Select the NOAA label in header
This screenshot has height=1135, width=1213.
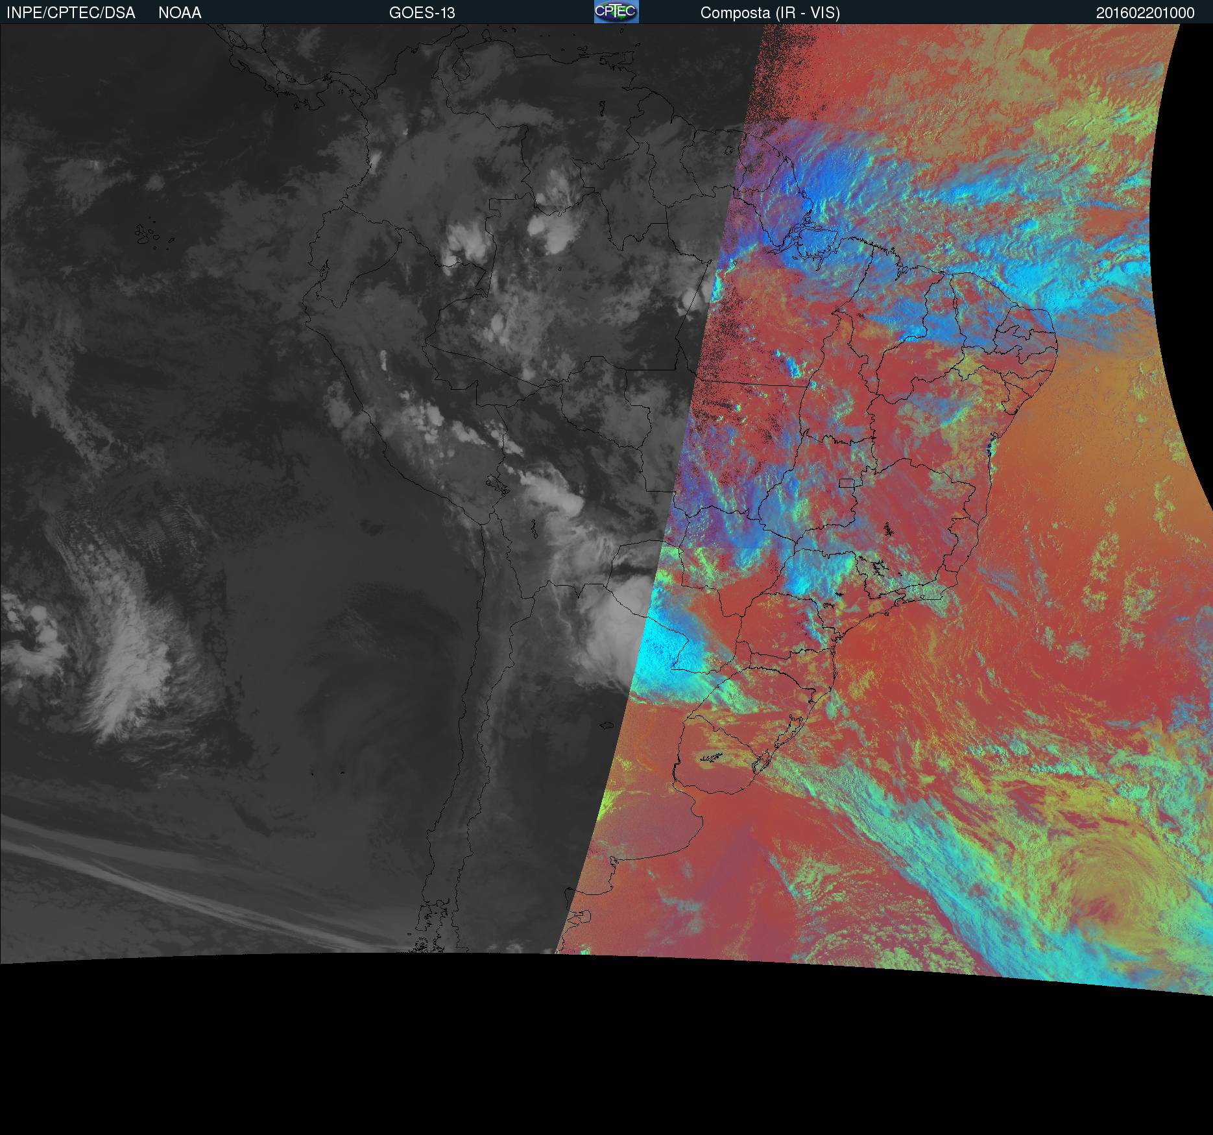[180, 13]
